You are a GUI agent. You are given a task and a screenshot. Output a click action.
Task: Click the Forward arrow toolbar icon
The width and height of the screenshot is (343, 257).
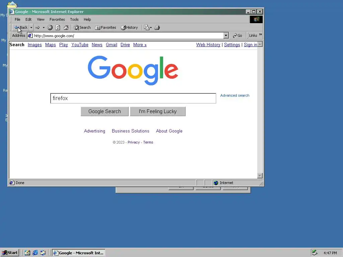click(38, 27)
